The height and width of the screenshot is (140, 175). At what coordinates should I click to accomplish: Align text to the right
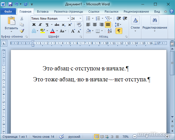pyautogui.click(x=101, y=25)
